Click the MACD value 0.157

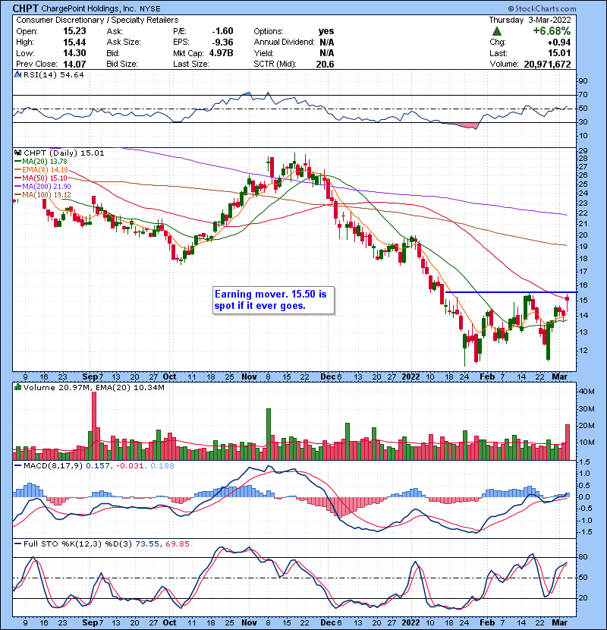pos(98,466)
